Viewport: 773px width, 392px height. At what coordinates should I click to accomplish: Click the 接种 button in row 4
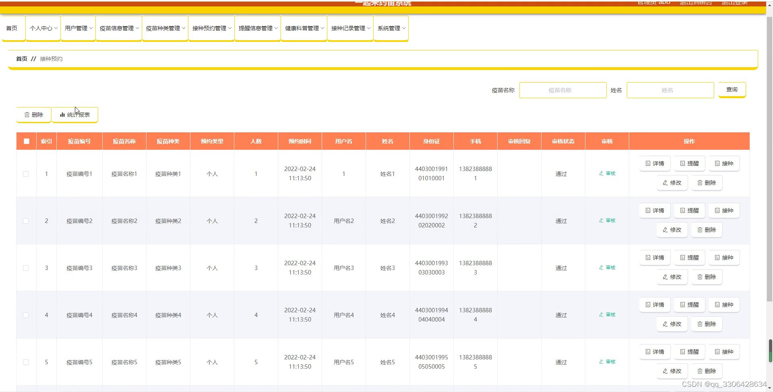pyautogui.click(x=724, y=305)
